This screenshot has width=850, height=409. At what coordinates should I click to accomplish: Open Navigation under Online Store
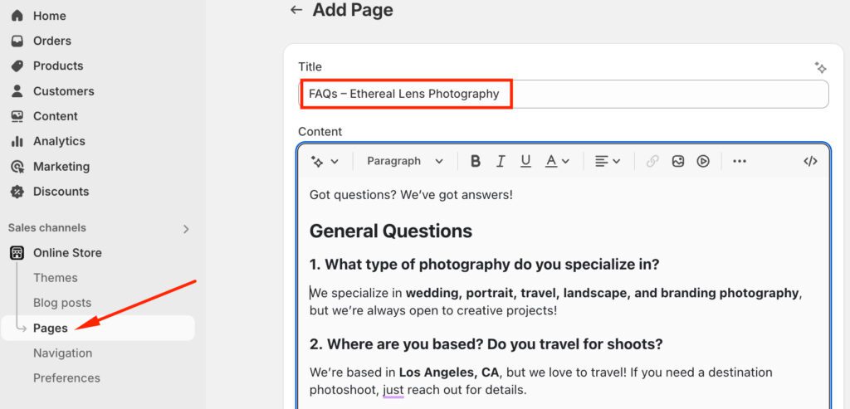(62, 353)
